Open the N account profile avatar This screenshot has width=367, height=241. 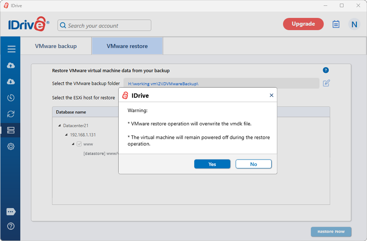[x=354, y=24]
